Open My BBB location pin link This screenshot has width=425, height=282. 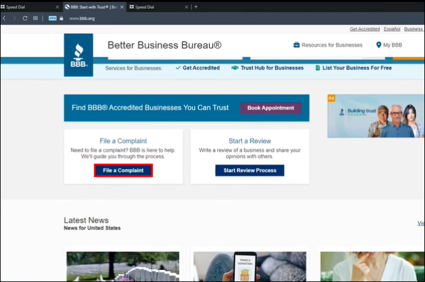click(389, 45)
